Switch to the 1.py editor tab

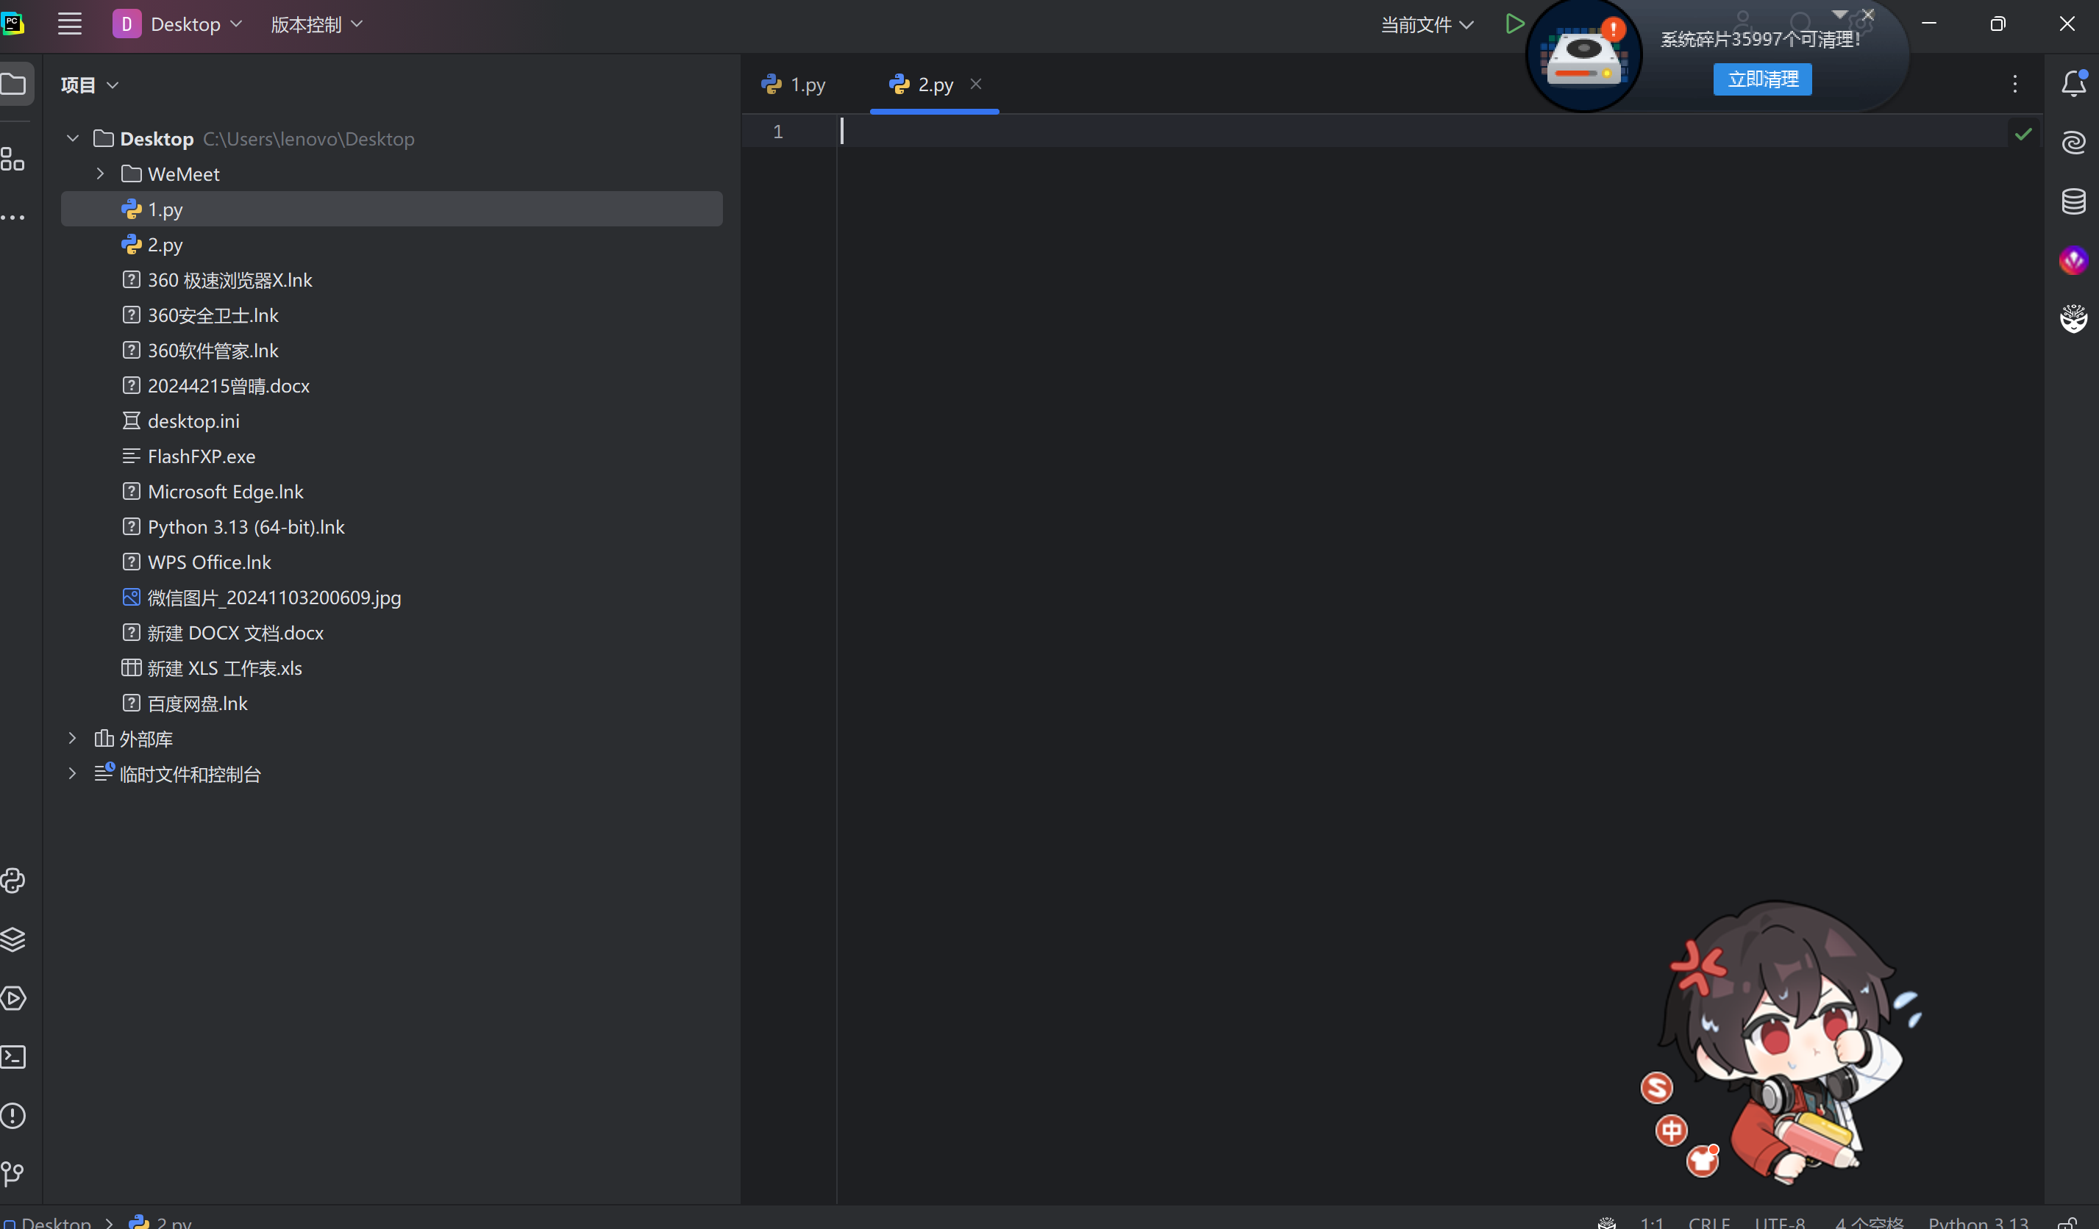[x=794, y=85]
